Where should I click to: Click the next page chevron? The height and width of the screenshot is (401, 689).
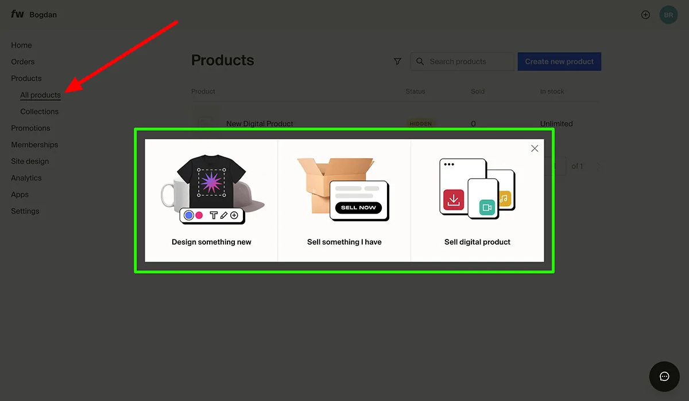(x=598, y=166)
